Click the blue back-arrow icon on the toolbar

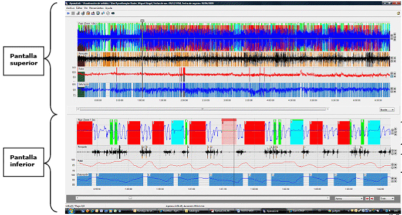pos(68,13)
